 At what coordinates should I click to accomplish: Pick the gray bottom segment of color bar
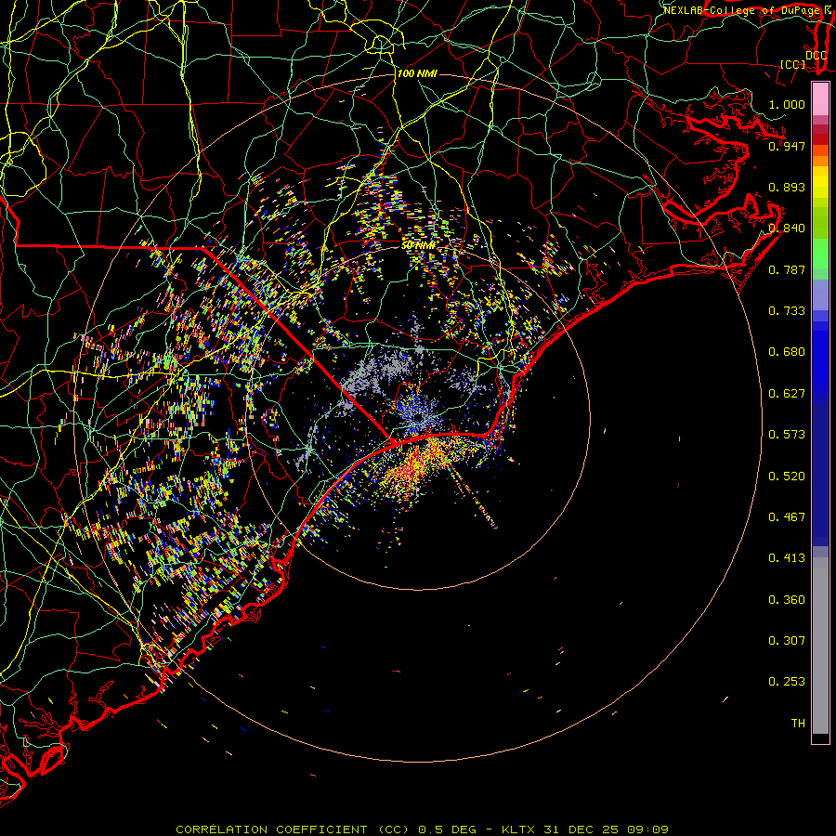coord(820,646)
